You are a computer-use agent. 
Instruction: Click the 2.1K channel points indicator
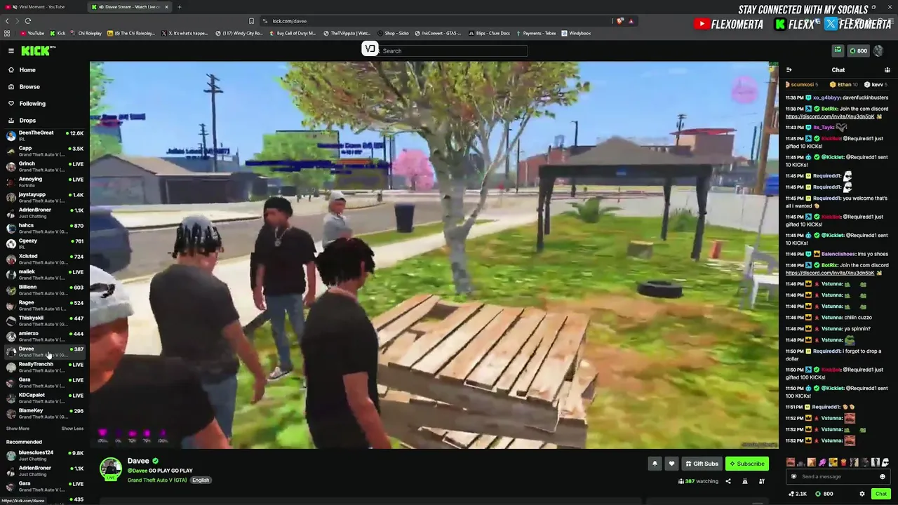(x=798, y=494)
